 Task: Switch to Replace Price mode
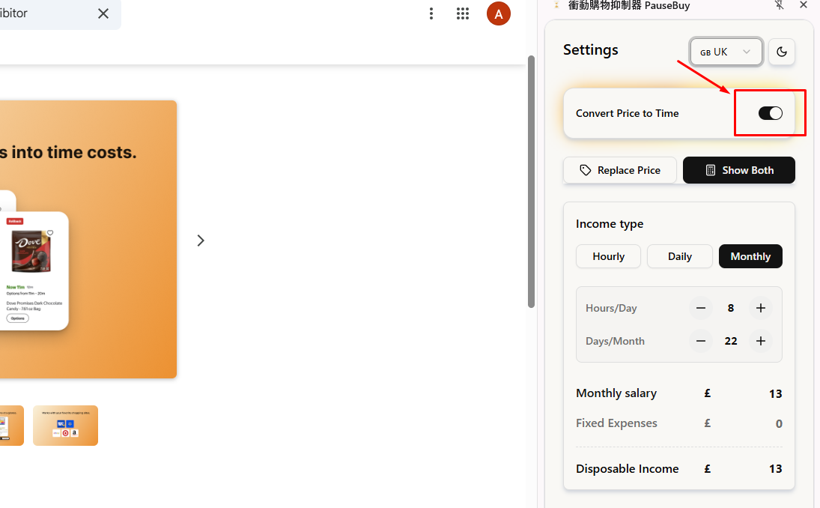[x=620, y=170]
